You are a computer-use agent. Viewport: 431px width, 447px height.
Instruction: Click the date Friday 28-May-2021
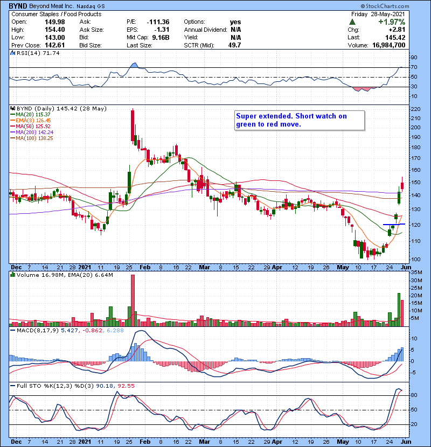coord(378,14)
